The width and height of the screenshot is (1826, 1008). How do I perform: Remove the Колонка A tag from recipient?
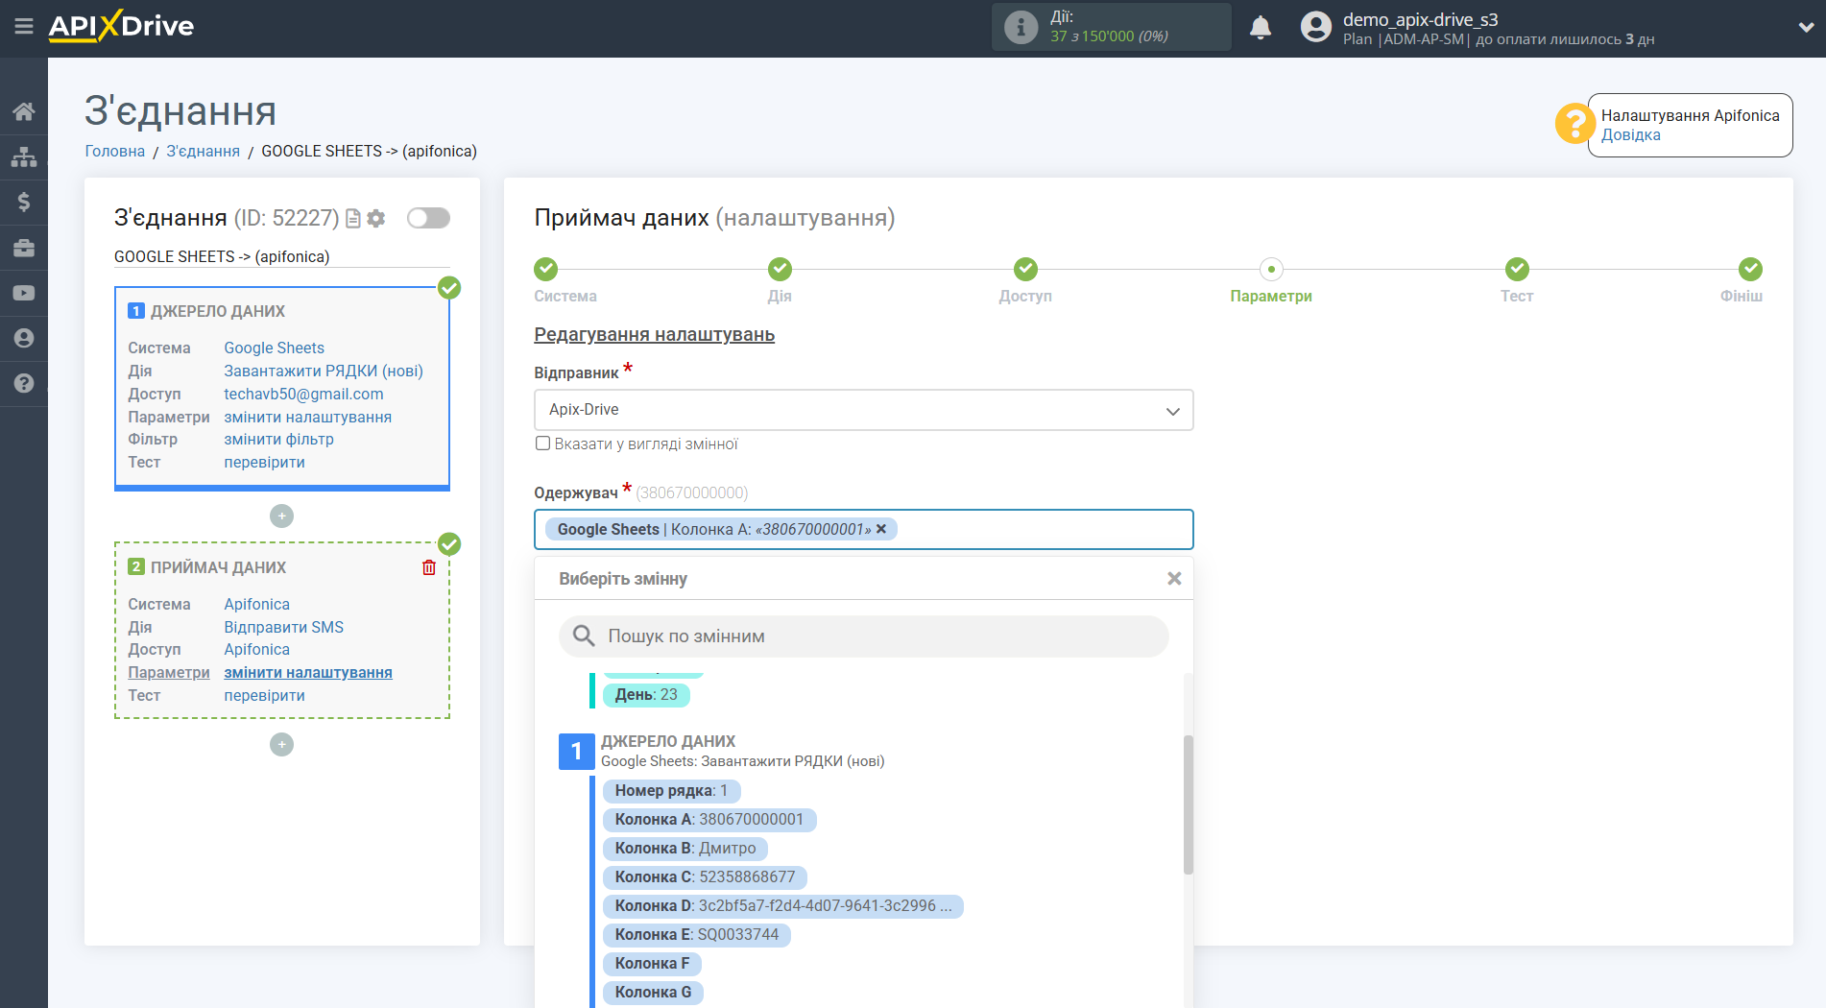pos(881,529)
